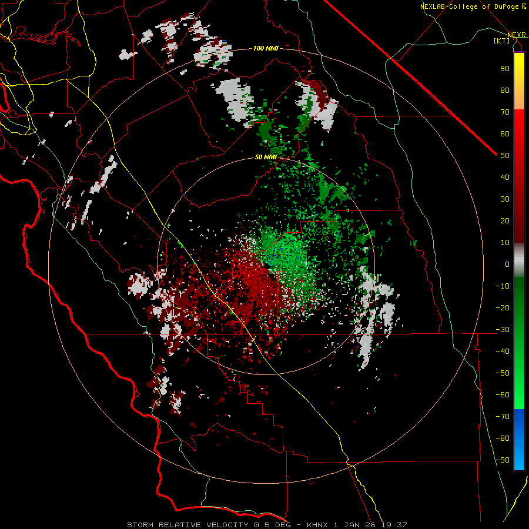Image resolution: width=529 pixels, height=529 pixels.
Task: Click the -30 value on the velocity scale
Action: pos(503,330)
